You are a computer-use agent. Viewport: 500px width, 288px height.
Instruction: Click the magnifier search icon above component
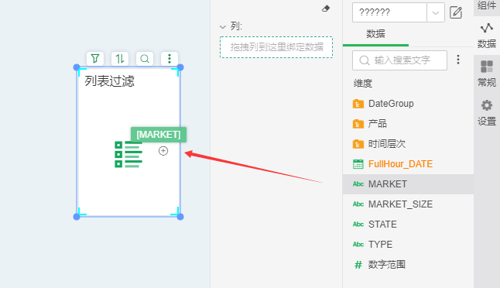(145, 59)
